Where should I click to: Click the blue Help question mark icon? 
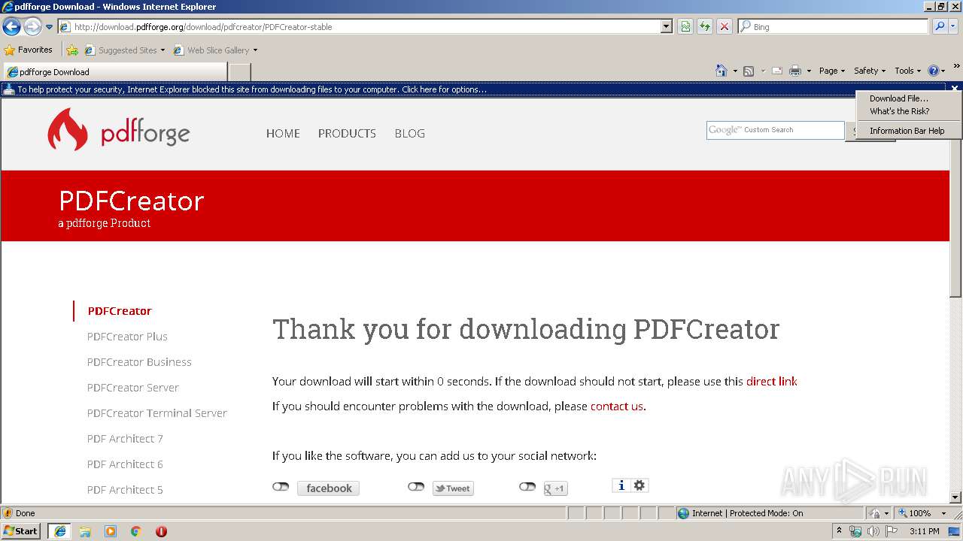tap(934, 71)
